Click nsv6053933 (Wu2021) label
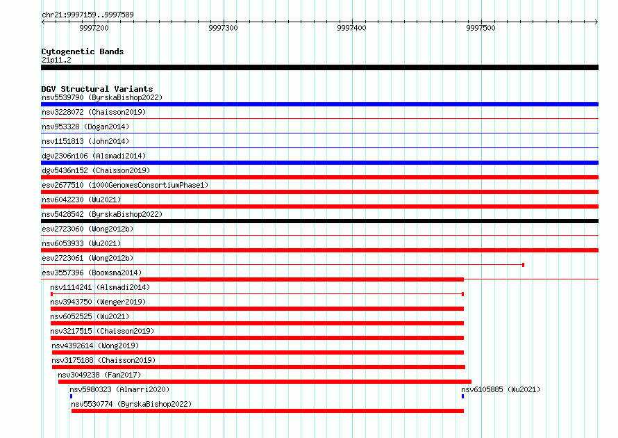The height and width of the screenshot is (438, 618). [81, 243]
